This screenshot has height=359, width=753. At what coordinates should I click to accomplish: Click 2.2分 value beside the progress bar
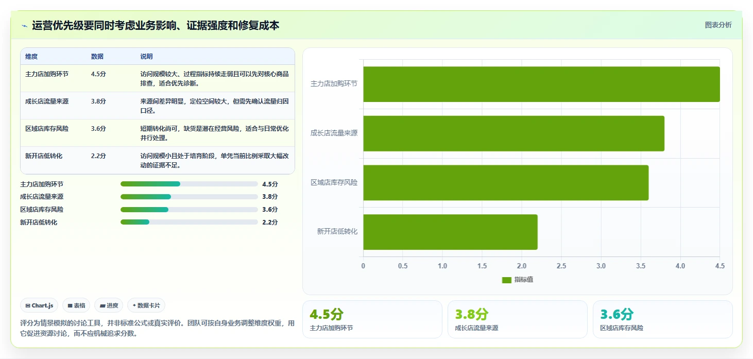pyautogui.click(x=270, y=223)
